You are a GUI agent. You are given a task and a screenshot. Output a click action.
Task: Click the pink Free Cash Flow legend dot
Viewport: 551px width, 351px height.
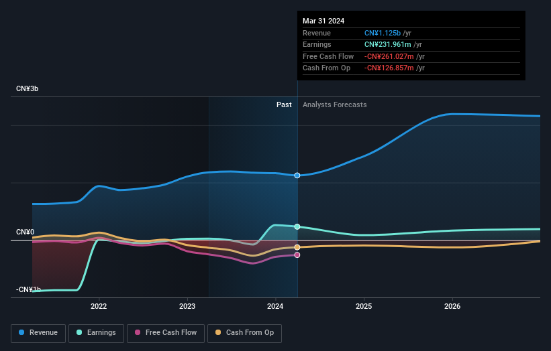pyautogui.click(x=138, y=332)
